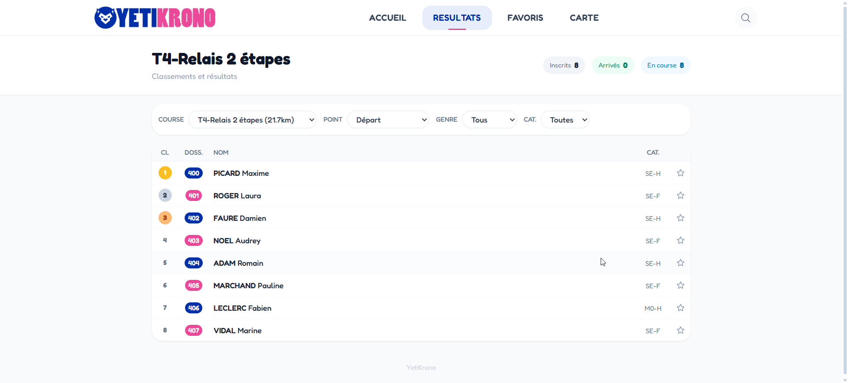This screenshot has width=848, height=383.
Task: Expand the Cat. dropdown showing Toutes
Action: click(564, 120)
